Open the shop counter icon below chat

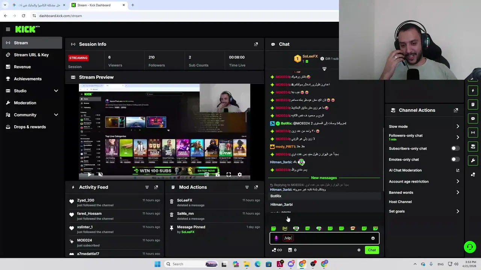(x=292, y=250)
